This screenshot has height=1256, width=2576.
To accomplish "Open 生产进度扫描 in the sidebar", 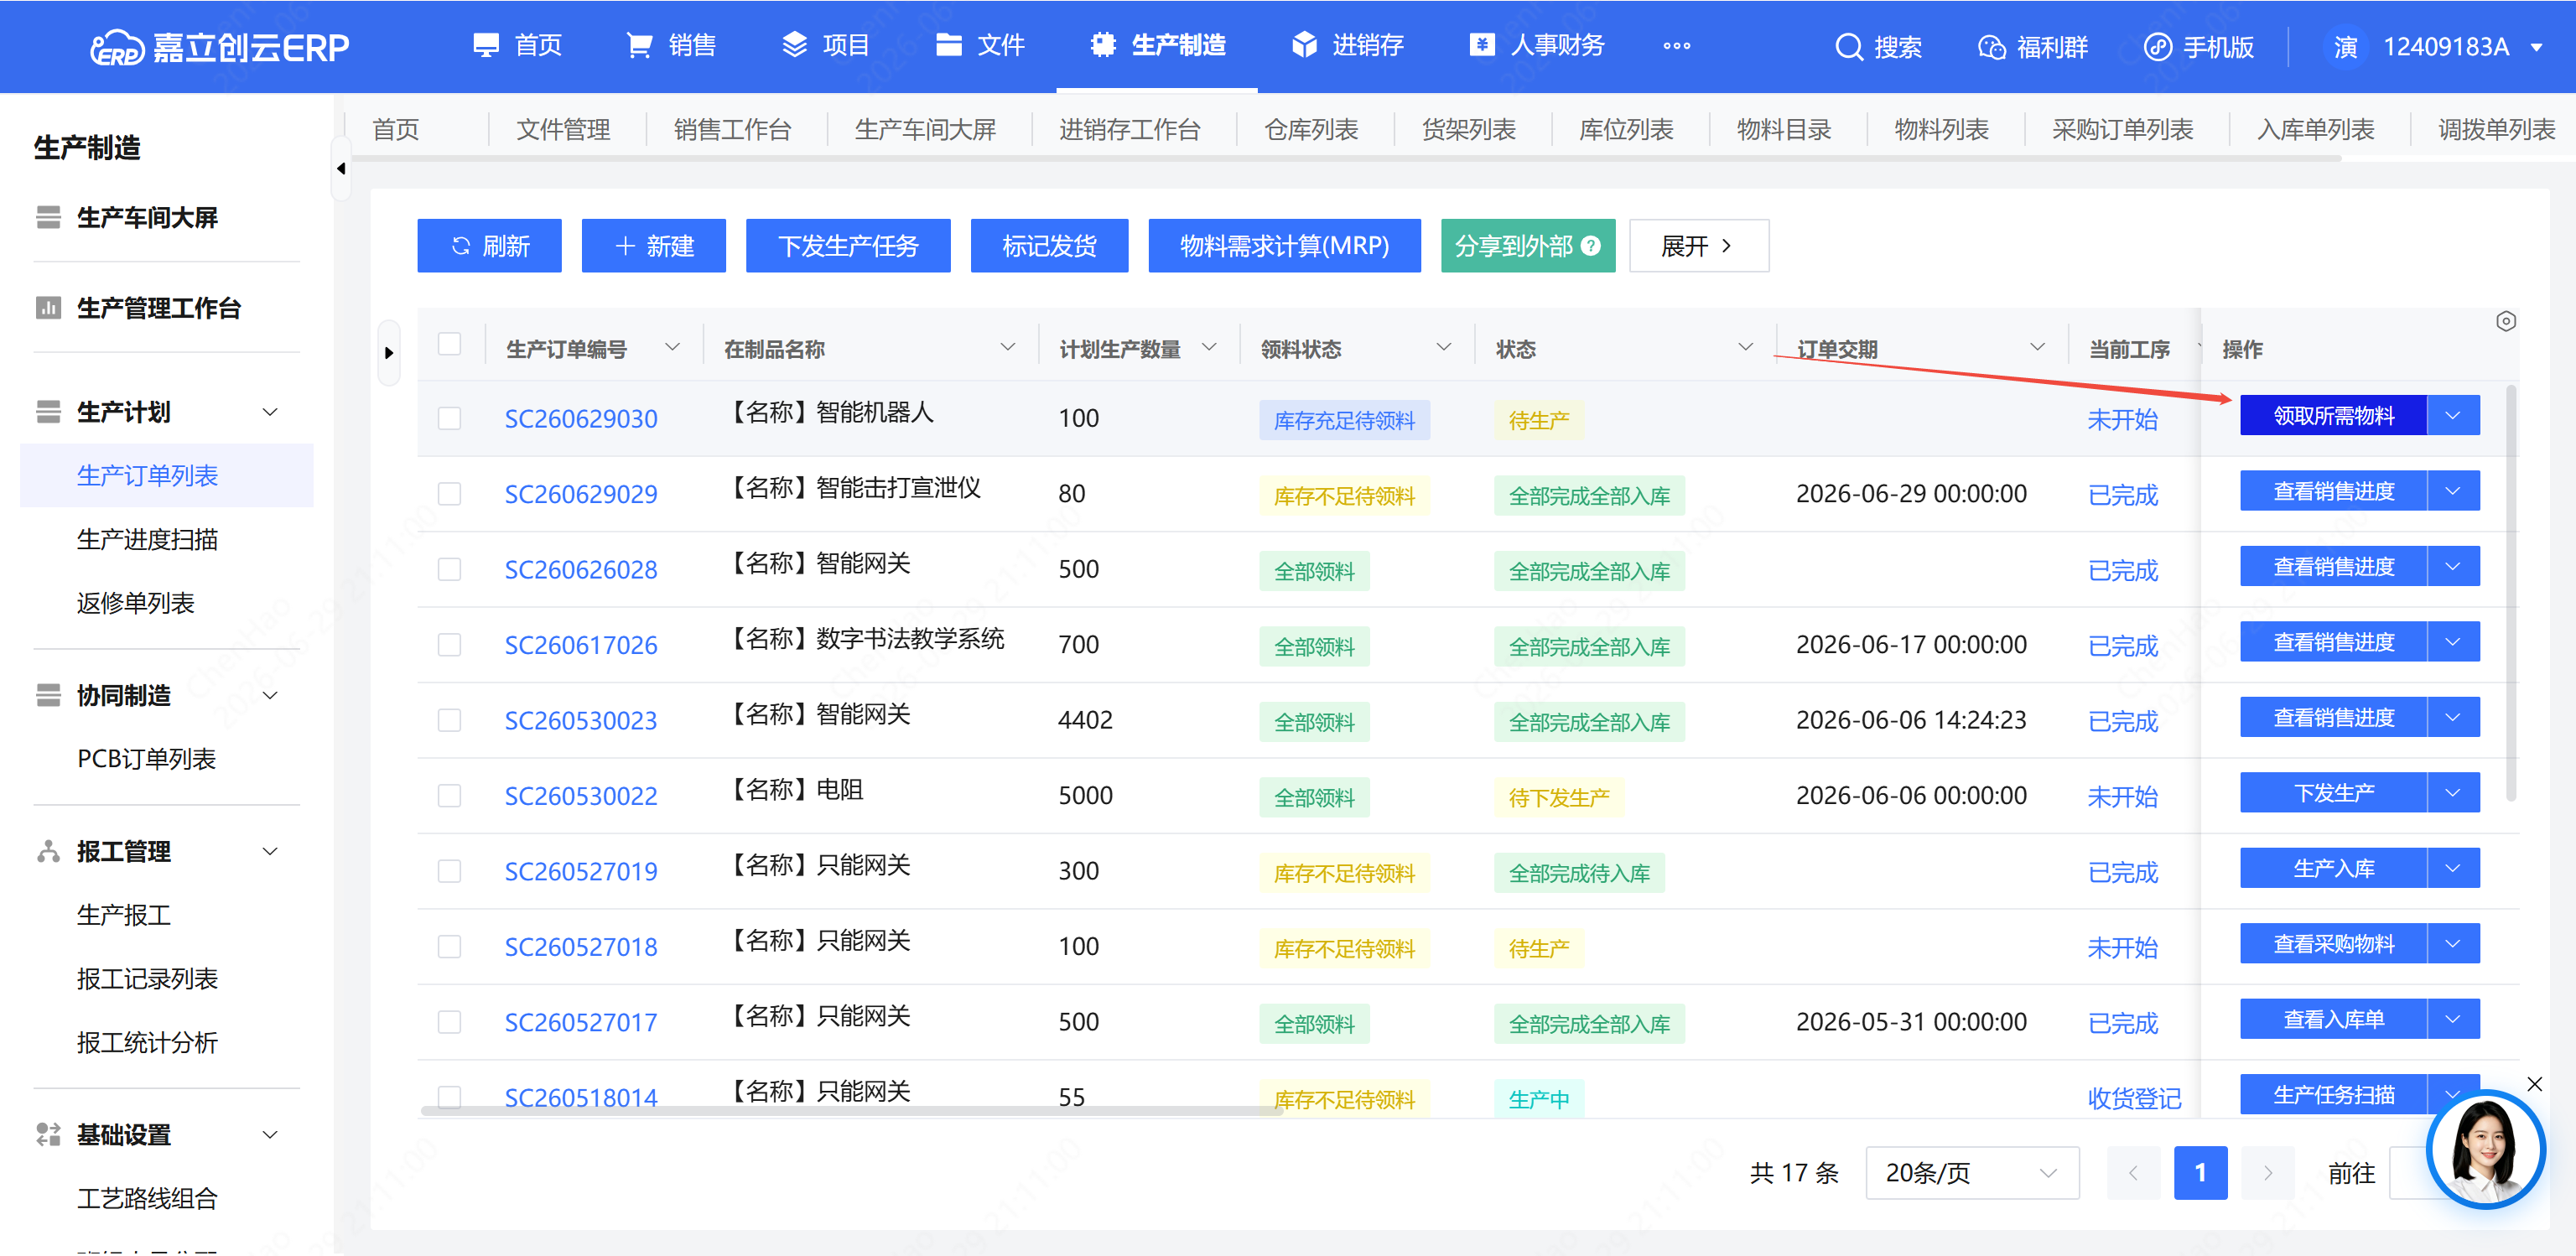I will pyautogui.click(x=147, y=540).
